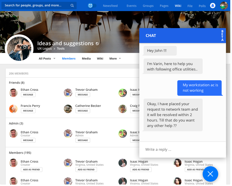Screen dimensions: 232x186
Task: Message Francis Perry
Action: (28, 111)
